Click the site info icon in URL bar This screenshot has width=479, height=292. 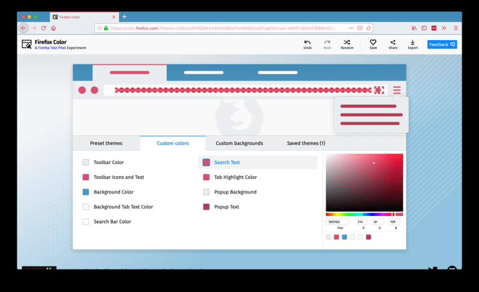click(x=100, y=28)
